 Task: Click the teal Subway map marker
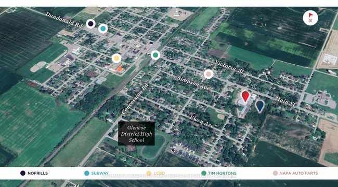pyautogui.click(x=103, y=28)
